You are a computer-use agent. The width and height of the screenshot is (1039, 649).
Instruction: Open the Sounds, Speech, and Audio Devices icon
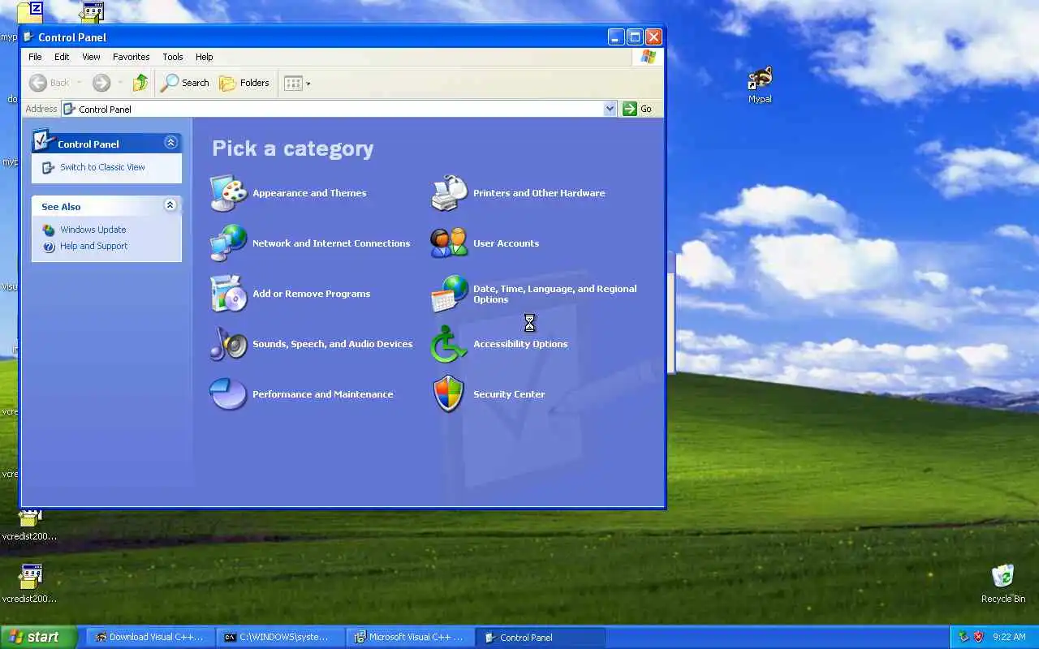point(229,344)
